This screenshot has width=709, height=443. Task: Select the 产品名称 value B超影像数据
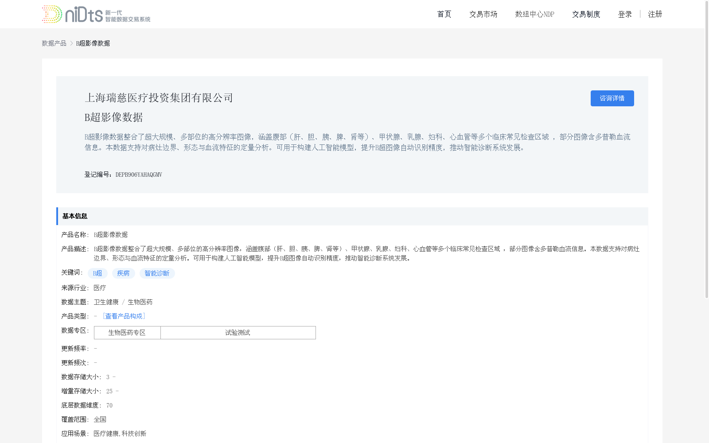point(111,235)
